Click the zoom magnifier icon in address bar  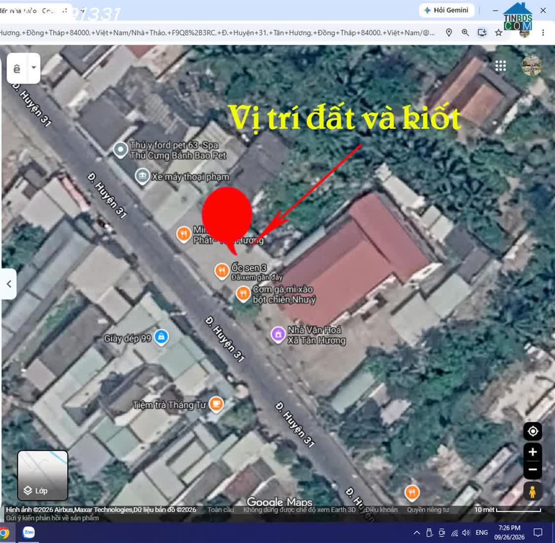[465, 33]
